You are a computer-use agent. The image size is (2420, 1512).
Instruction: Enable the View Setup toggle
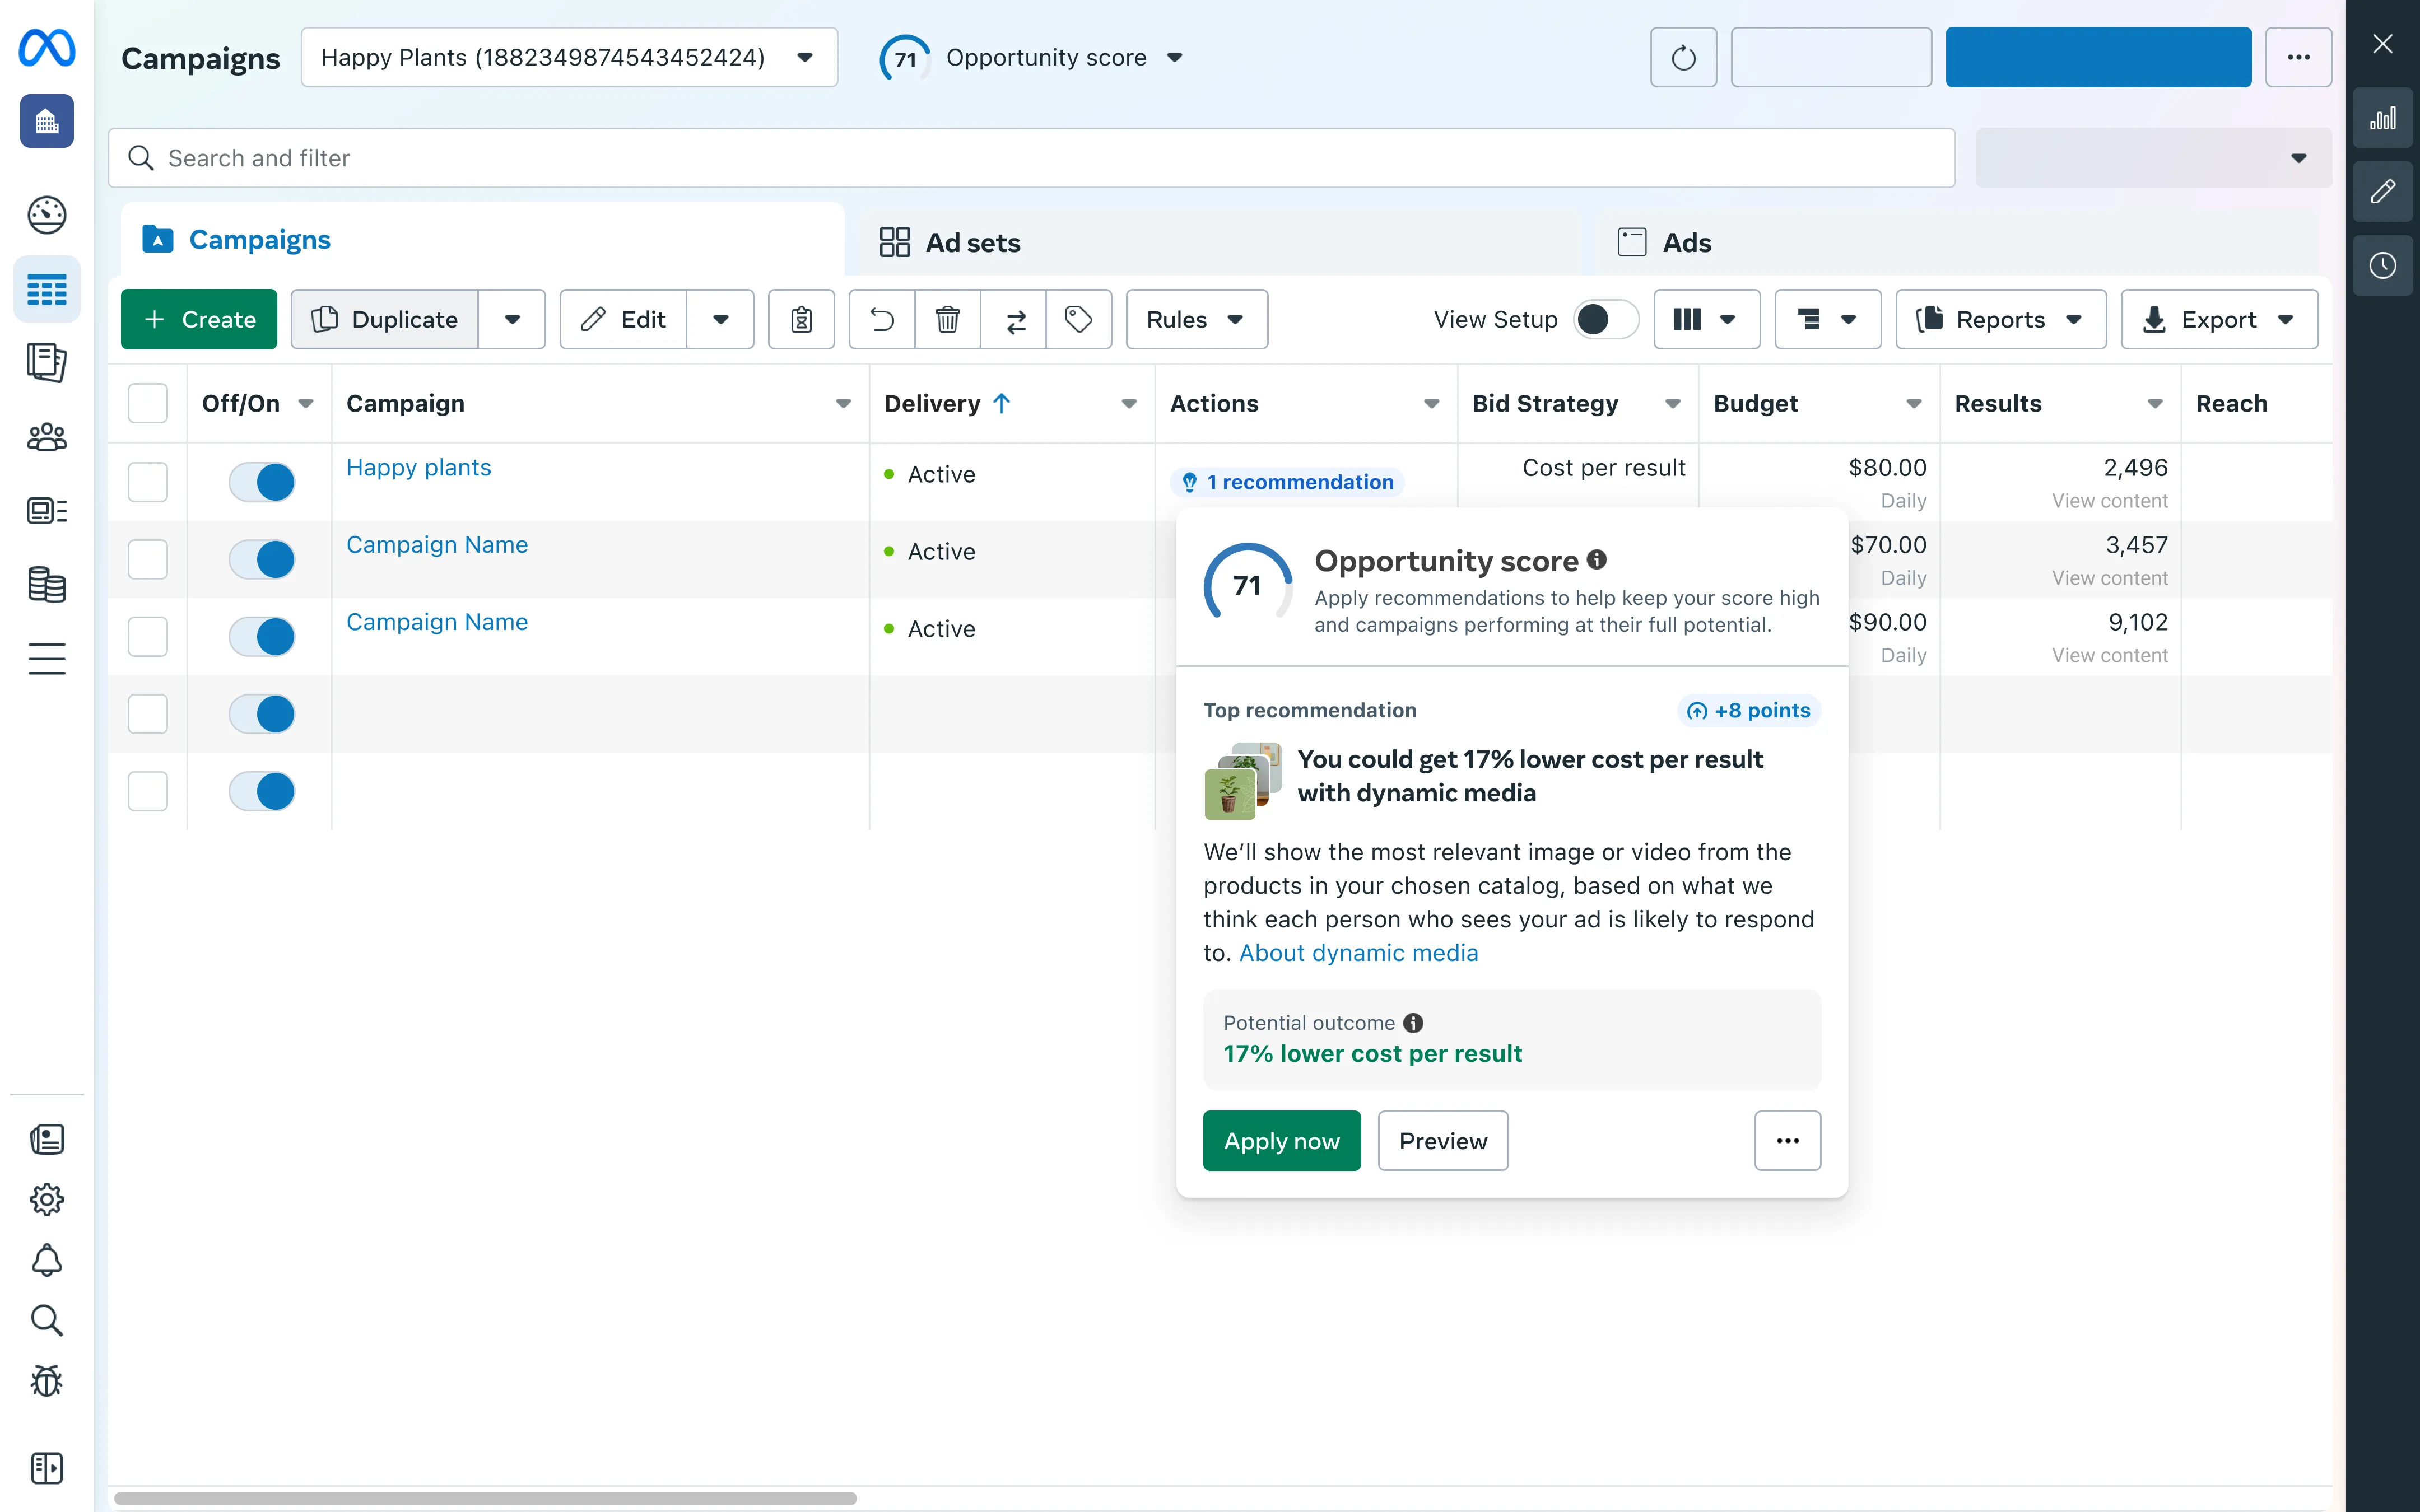pos(1605,319)
